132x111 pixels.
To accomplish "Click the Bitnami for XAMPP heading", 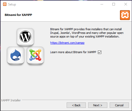I will point(18,15).
